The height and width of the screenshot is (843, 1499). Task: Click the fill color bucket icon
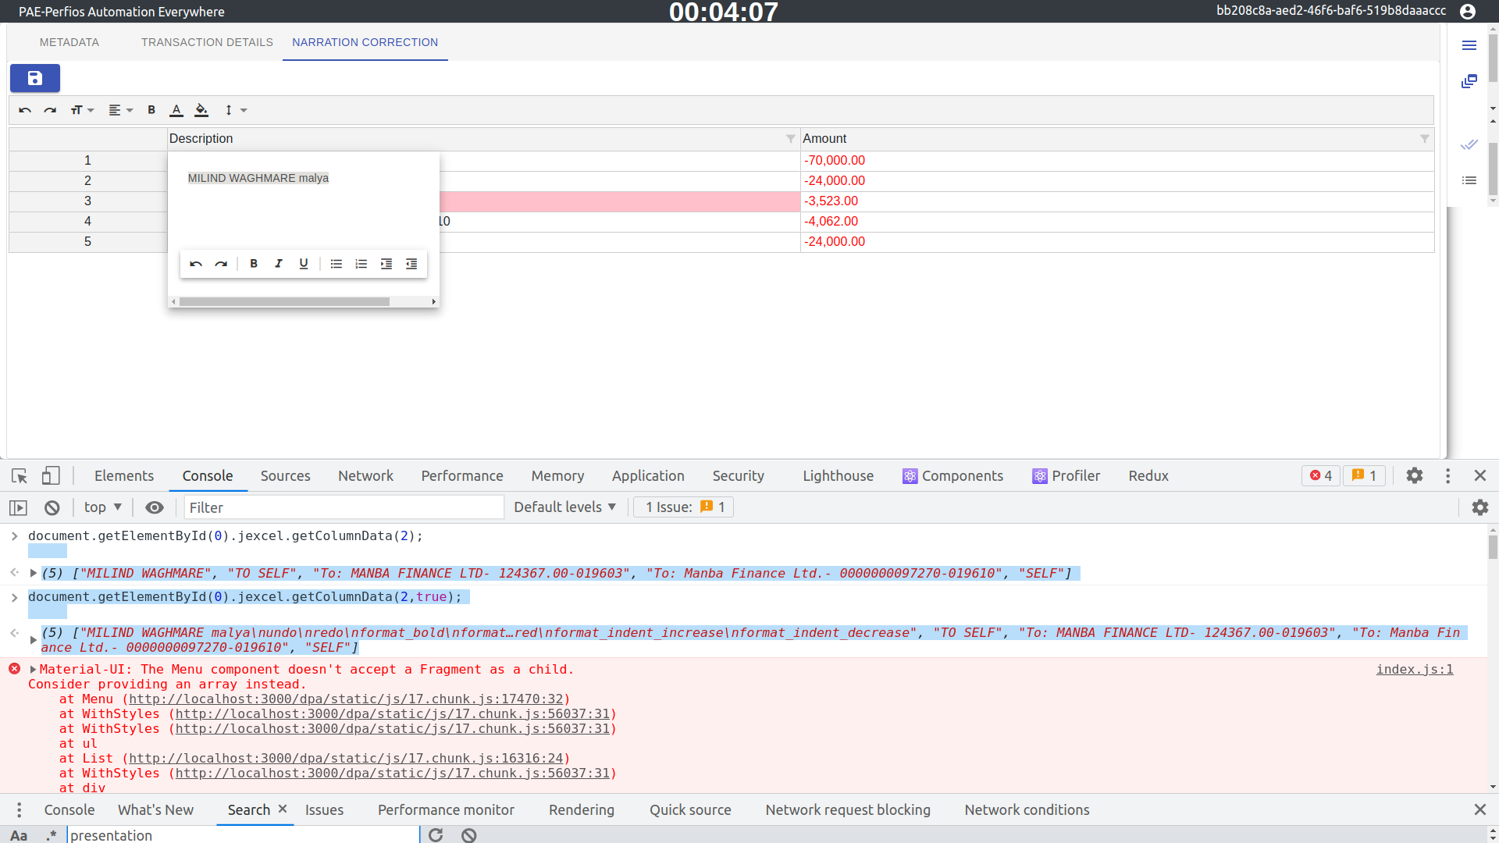click(x=201, y=110)
